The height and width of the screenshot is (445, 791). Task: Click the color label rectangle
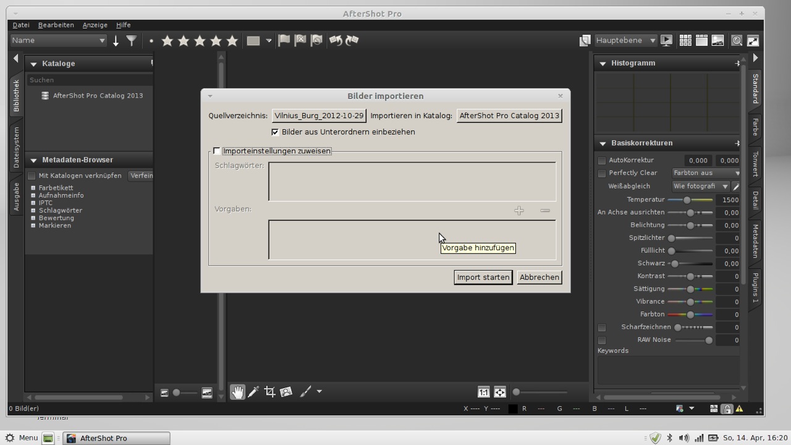(253, 41)
